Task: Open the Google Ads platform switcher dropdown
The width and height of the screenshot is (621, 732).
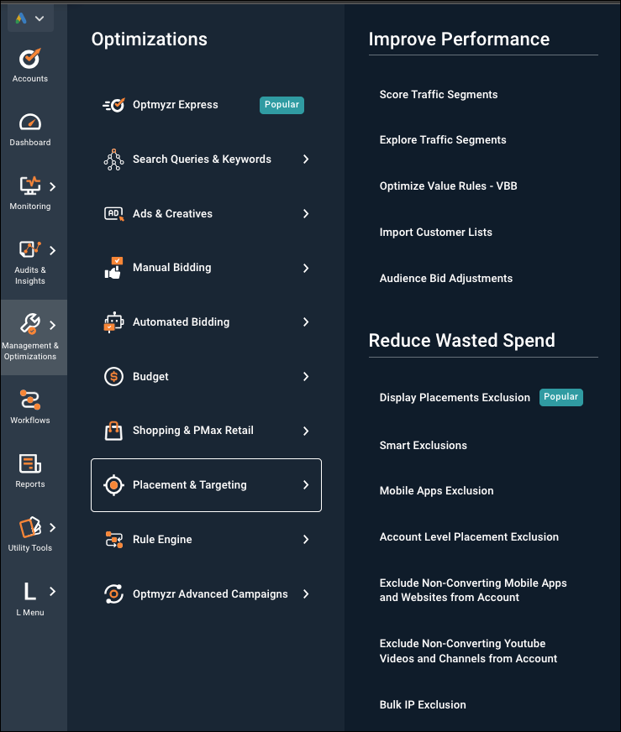Action: (x=30, y=18)
